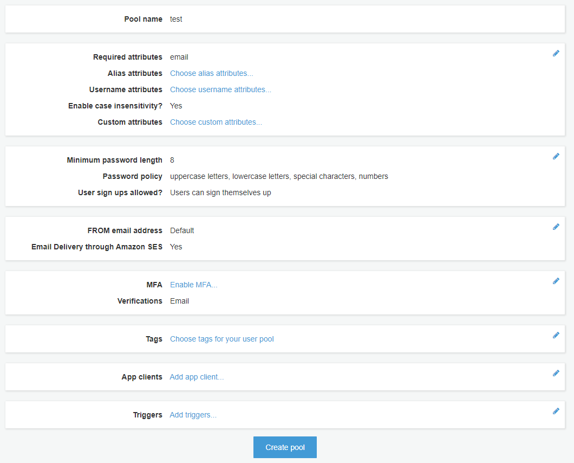The image size is (574, 463).
Task: Click the 'Custom attributes' label
Action: point(130,122)
